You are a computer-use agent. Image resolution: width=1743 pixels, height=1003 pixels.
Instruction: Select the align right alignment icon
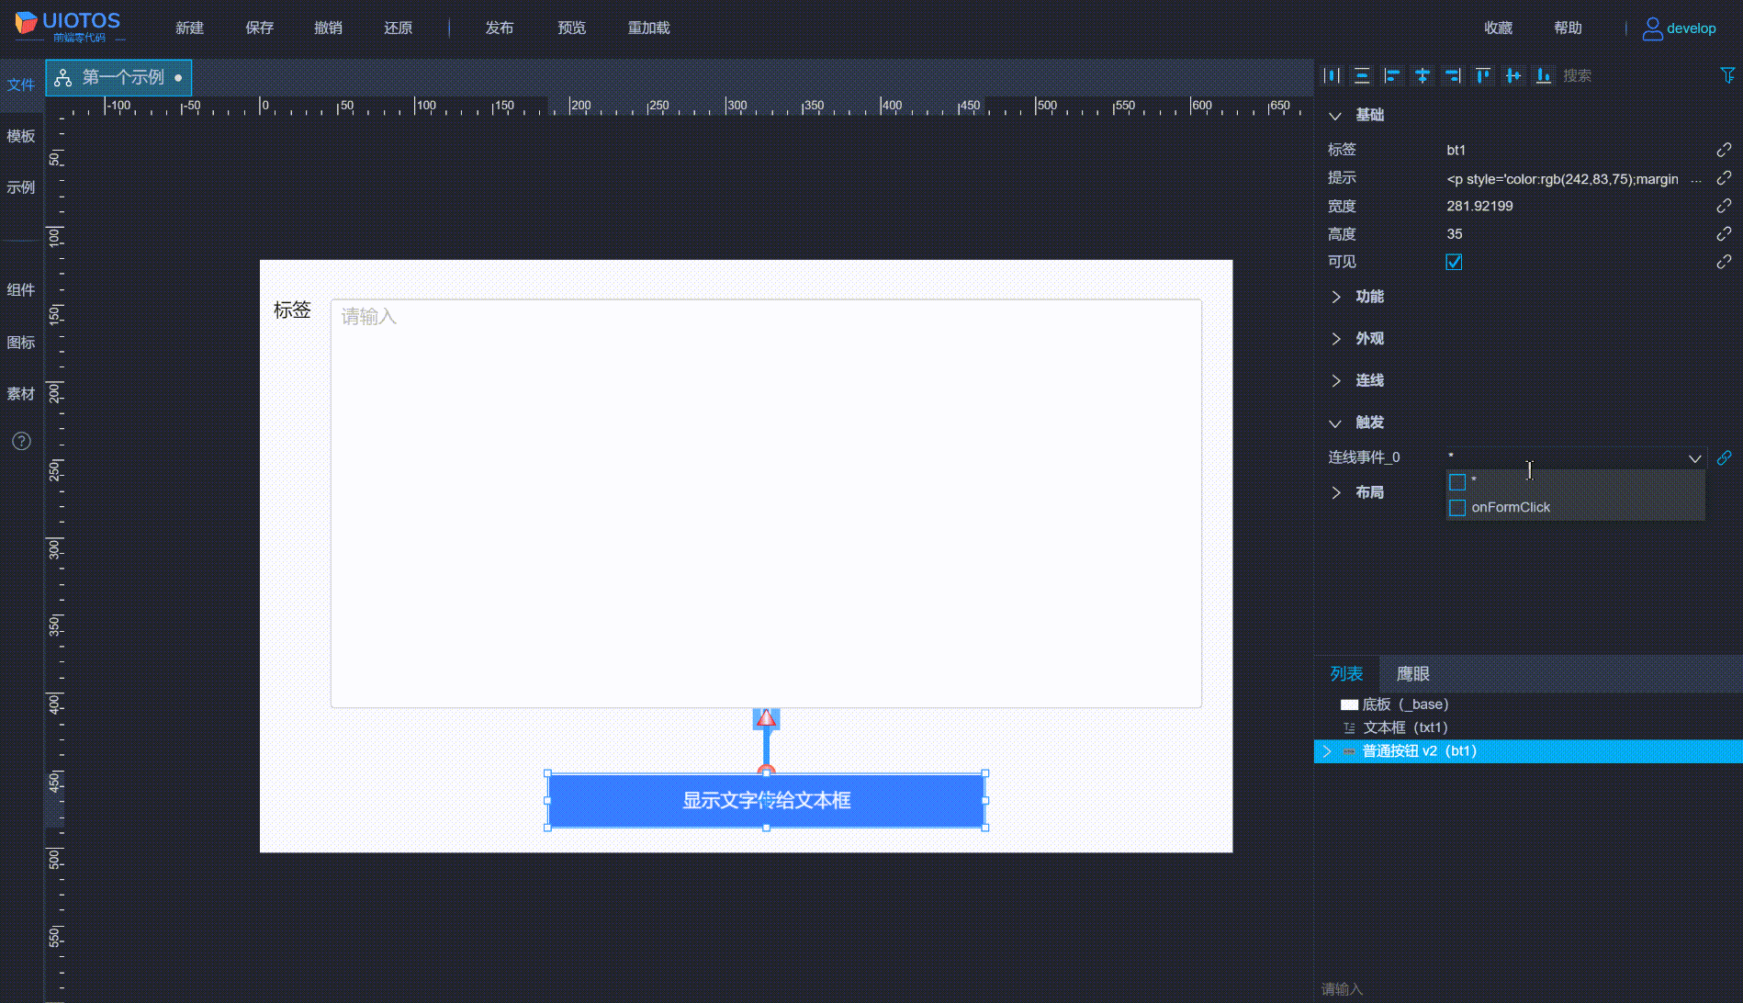pyautogui.click(x=1452, y=75)
